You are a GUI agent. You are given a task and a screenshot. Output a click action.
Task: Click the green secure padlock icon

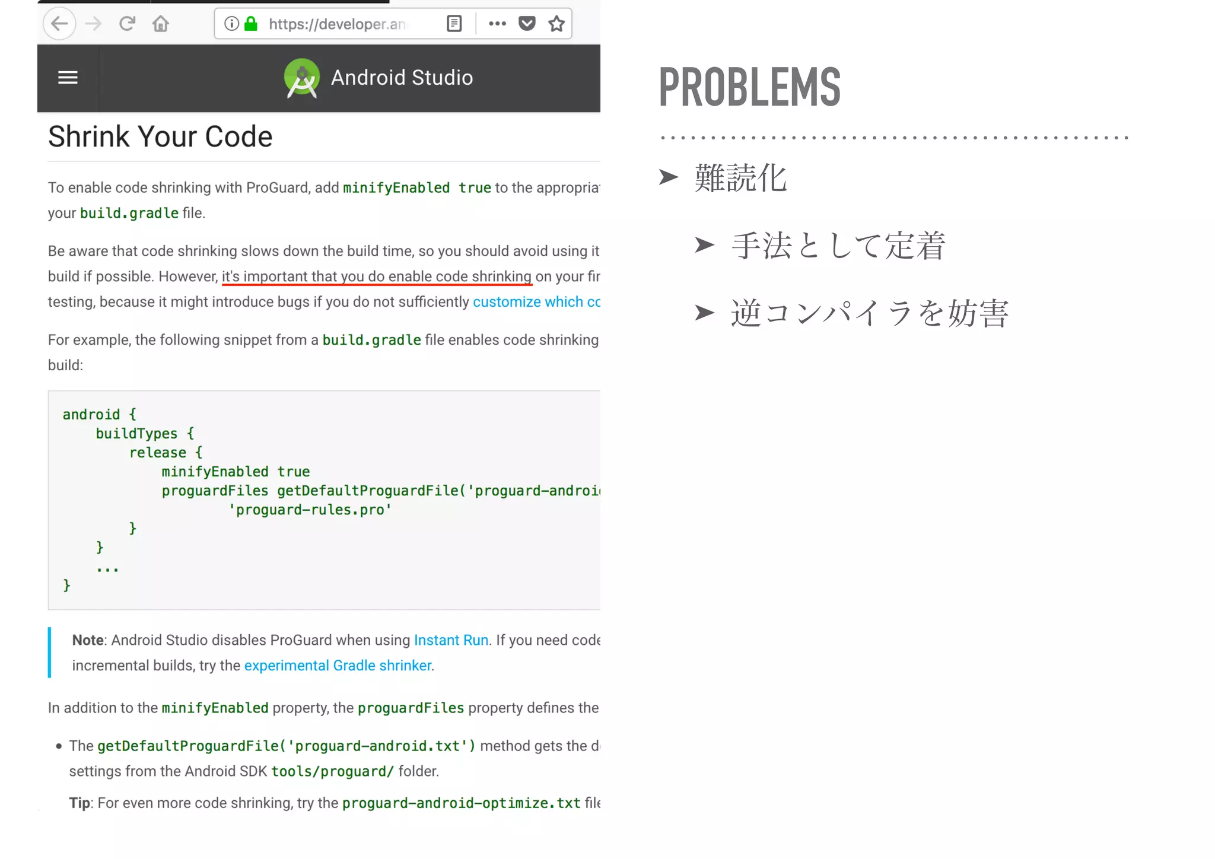point(251,24)
